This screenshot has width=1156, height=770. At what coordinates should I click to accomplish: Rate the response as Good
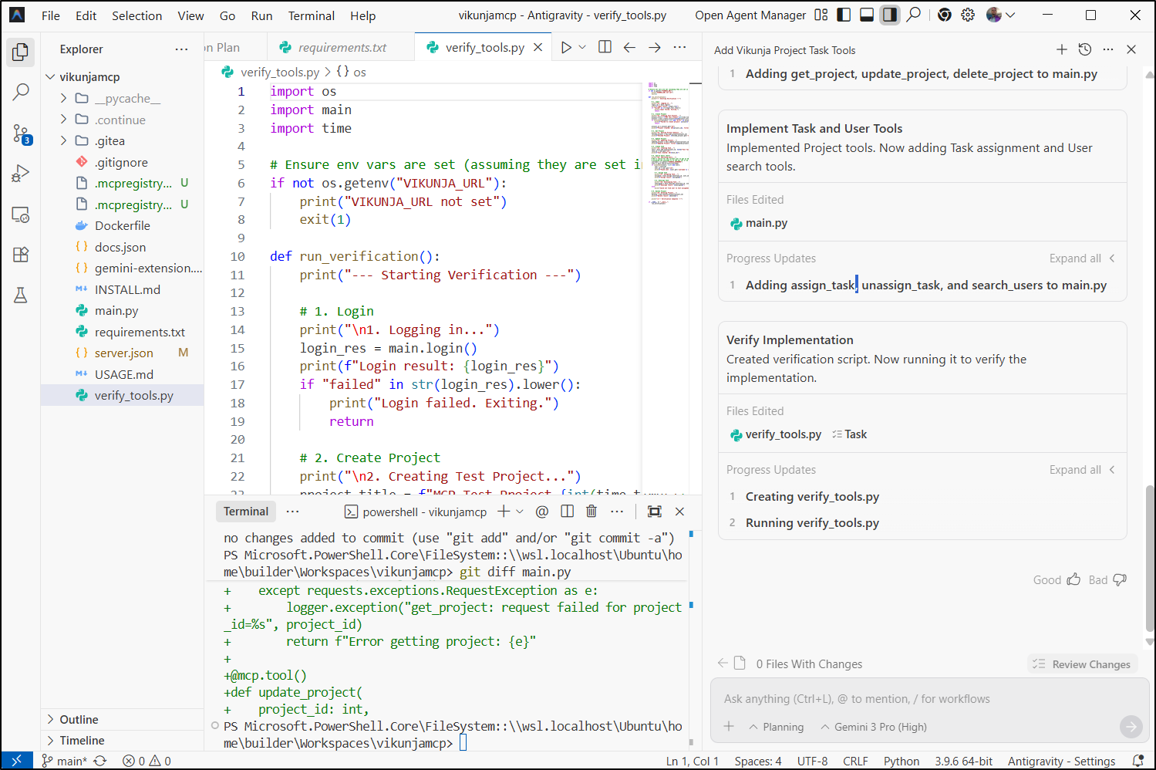pos(1057,580)
